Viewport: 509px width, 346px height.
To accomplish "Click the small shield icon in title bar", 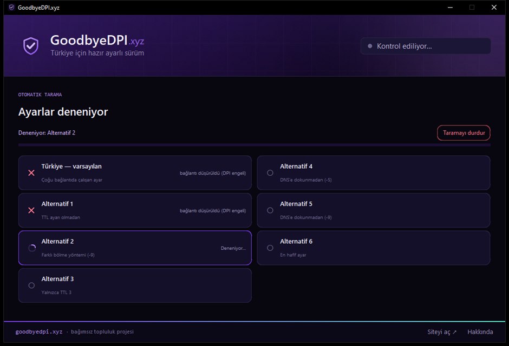I will click(11, 8).
